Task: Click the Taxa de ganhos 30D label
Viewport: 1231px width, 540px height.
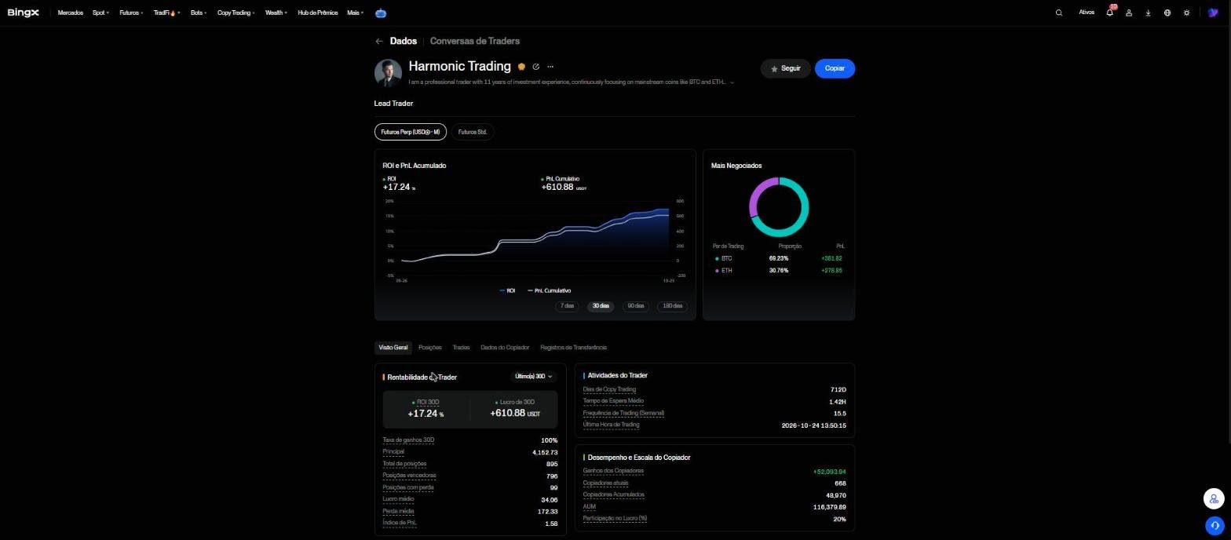Action: (408, 440)
